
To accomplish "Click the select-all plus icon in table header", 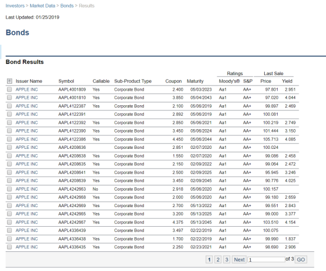I will (x=9, y=81).
